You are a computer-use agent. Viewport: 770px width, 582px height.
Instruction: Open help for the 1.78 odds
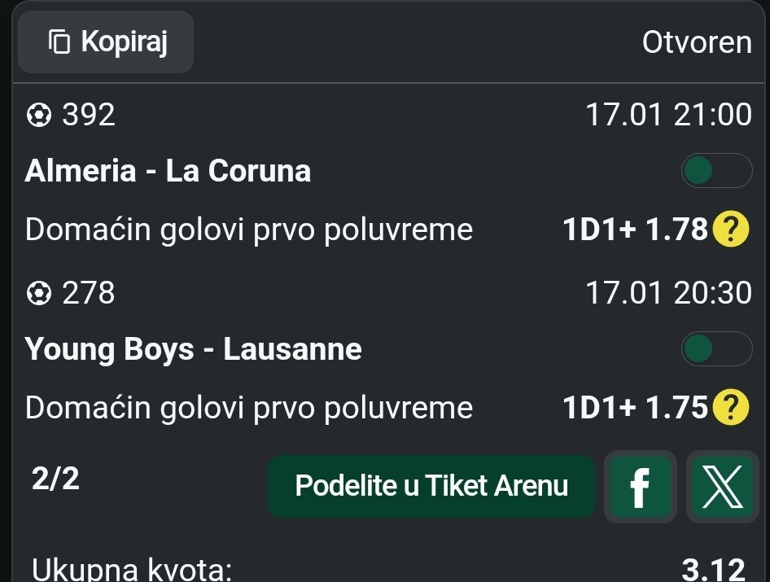pyautogui.click(x=730, y=231)
